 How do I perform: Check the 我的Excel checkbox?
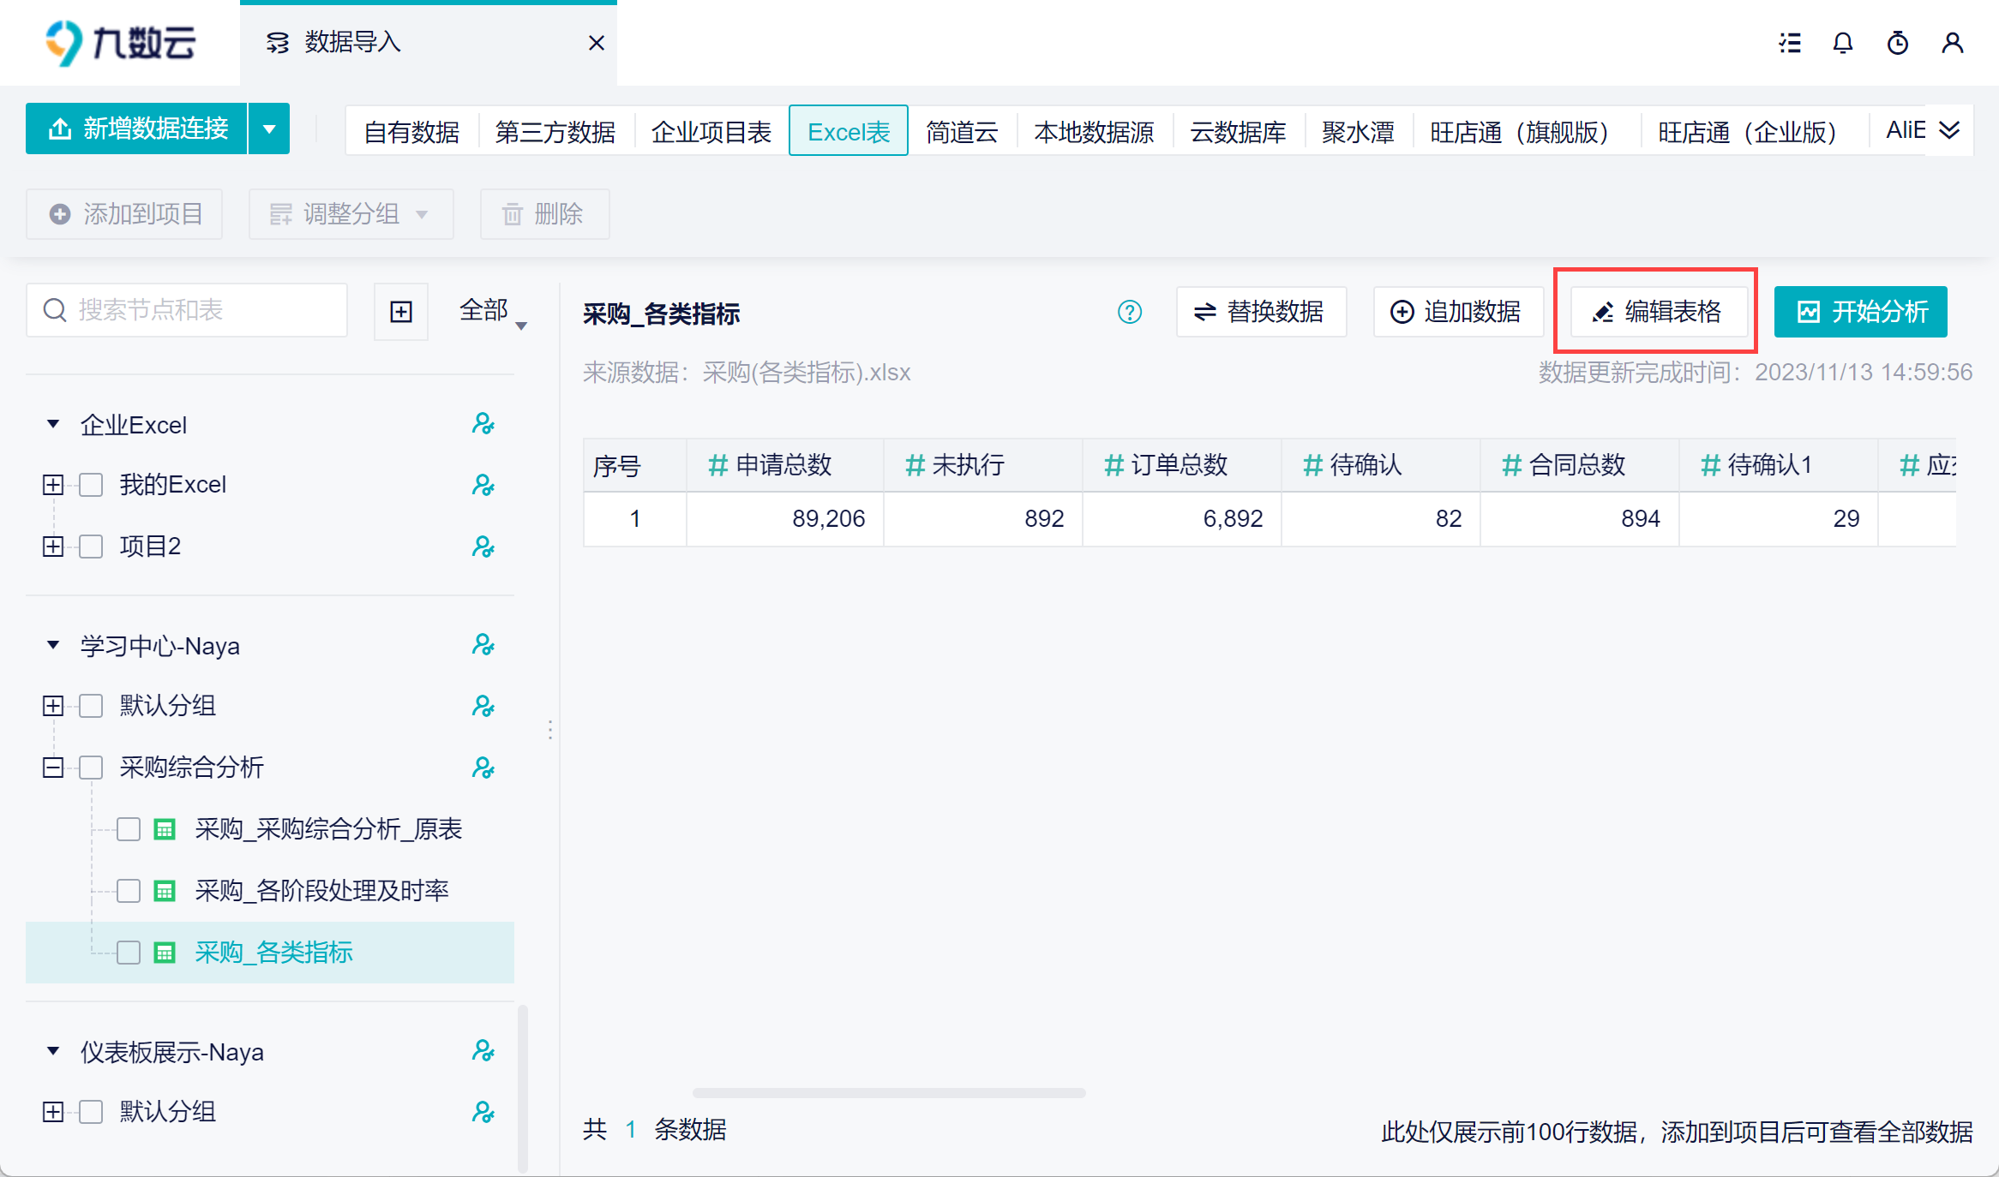coord(91,485)
